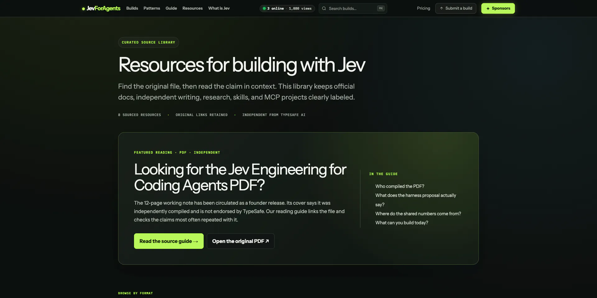Click Open the original PDF button
The image size is (597, 298).
click(x=241, y=241)
